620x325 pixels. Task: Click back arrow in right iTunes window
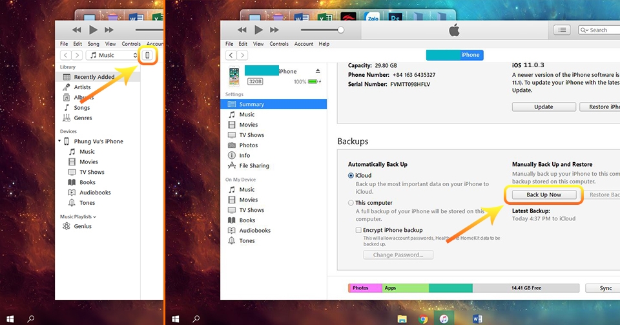point(231,56)
